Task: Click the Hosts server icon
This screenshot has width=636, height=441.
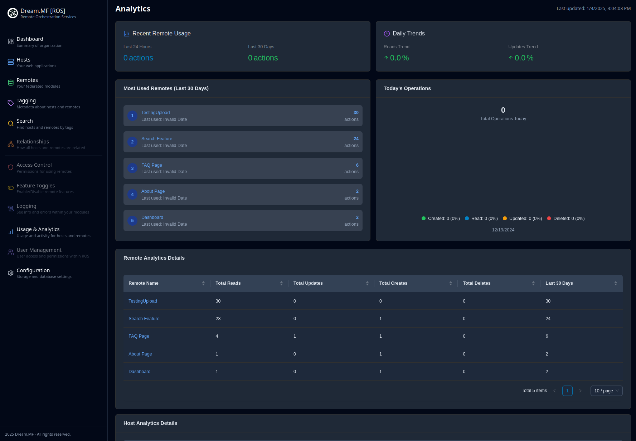Action: click(11, 62)
